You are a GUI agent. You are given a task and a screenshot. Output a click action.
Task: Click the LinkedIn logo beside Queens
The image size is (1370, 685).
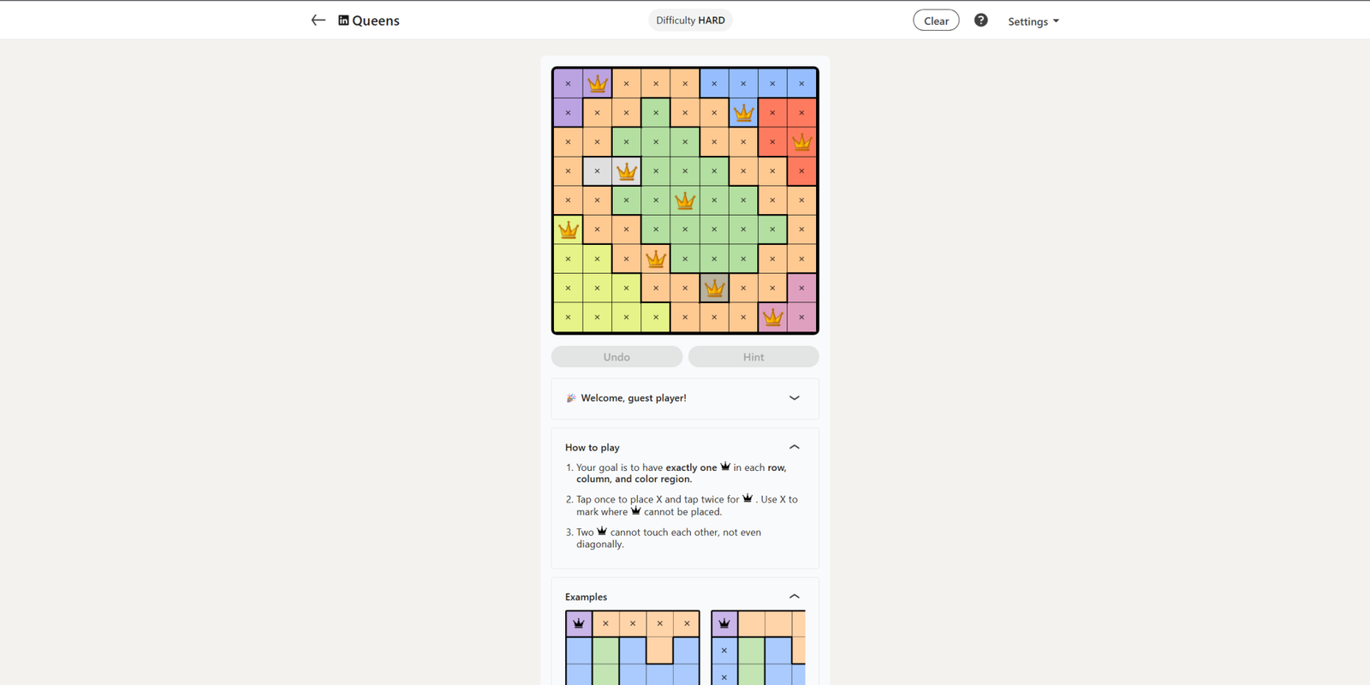(343, 21)
